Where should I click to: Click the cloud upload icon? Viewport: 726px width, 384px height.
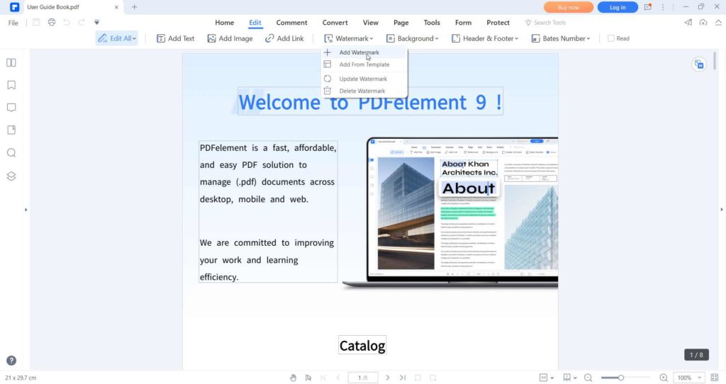click(703, 22)
